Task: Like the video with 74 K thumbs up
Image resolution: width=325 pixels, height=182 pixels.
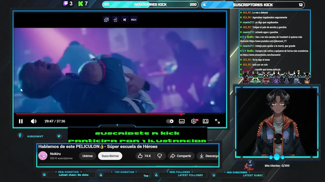Action: click(144, 156)
